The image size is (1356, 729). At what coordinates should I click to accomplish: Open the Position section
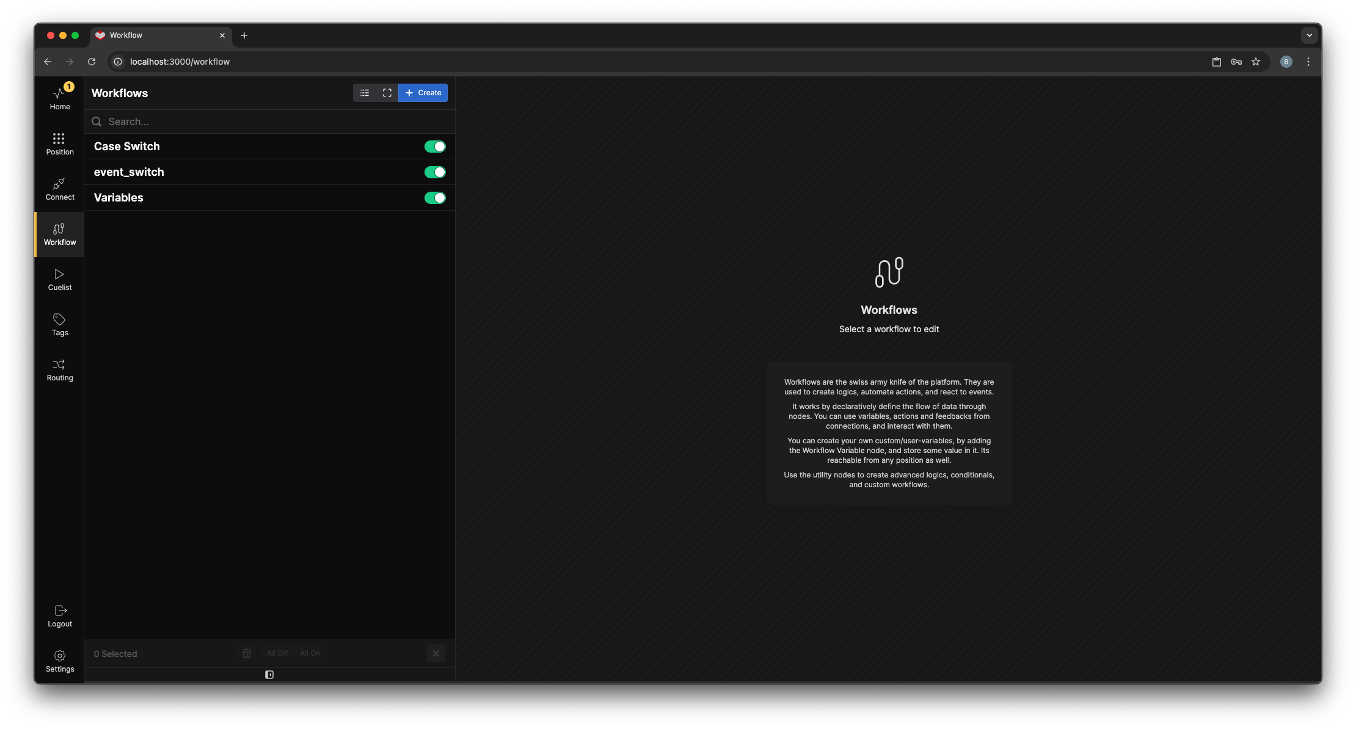[60, 144]
